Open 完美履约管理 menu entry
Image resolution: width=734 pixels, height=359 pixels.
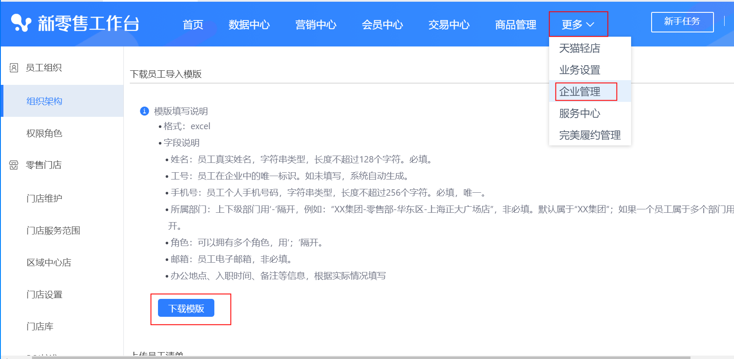click(590, 135)
